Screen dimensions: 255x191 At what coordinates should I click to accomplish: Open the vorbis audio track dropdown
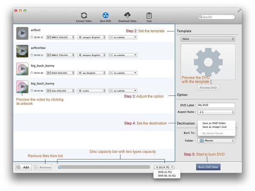tap(91, 91)
